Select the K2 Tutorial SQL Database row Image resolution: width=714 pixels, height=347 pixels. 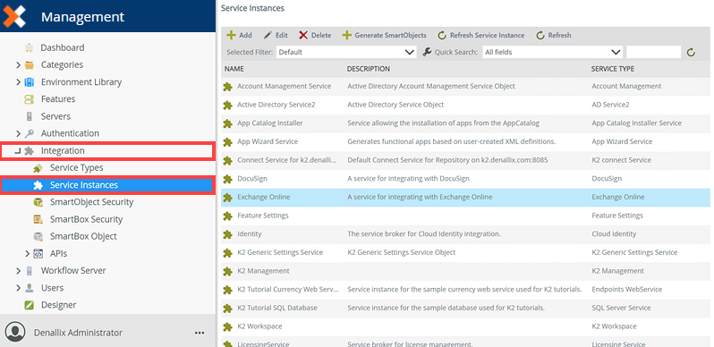click(x=466, y=309)
